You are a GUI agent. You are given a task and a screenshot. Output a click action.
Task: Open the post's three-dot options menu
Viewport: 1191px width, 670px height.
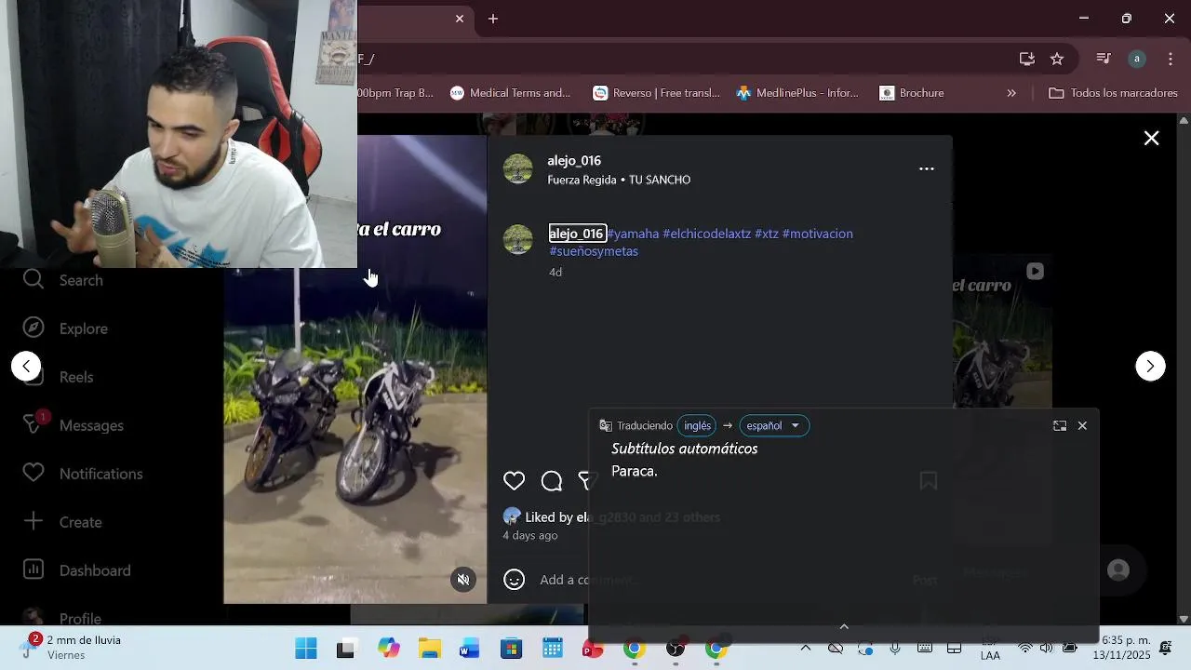(x=927, y=168)
